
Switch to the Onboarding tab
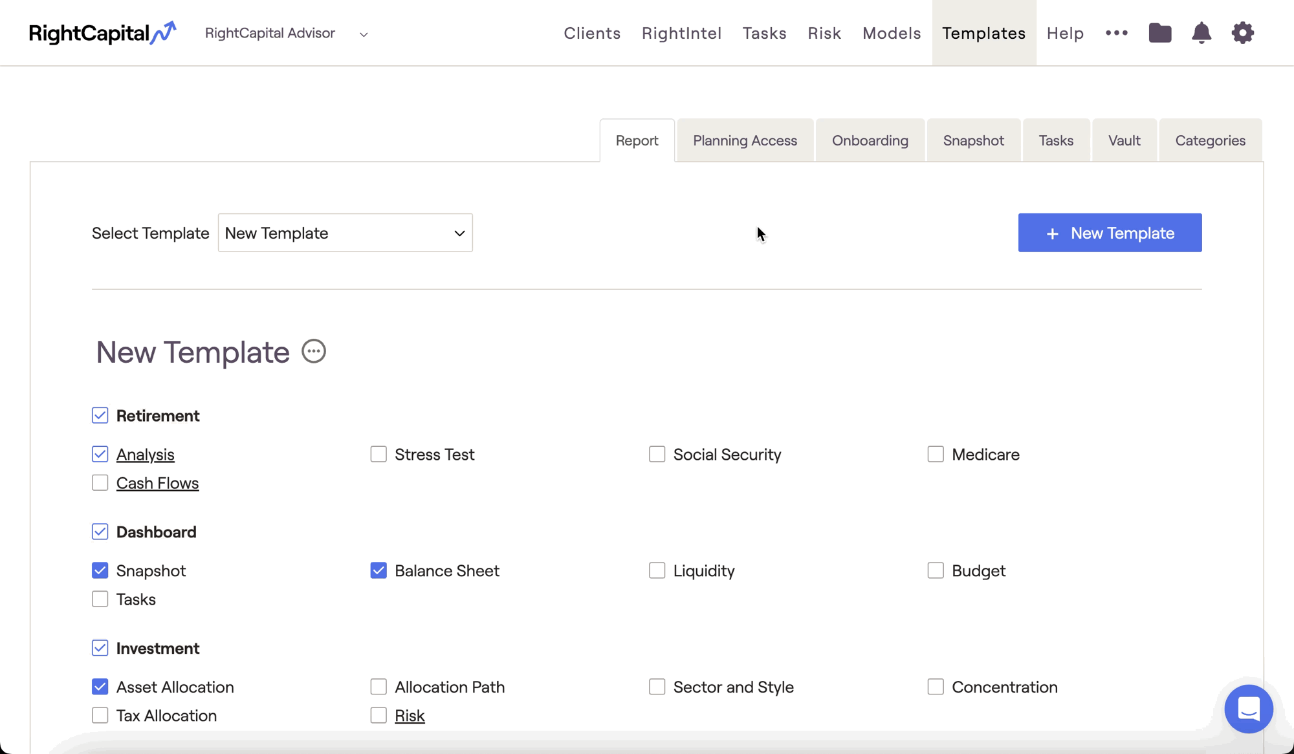870,140
